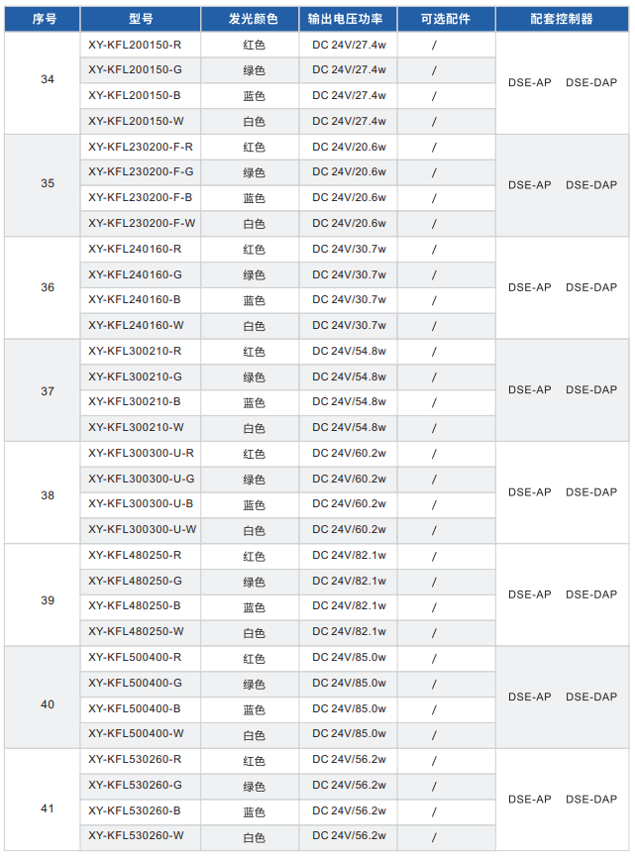Click model XY-KFL300210-W

(136, 427)
